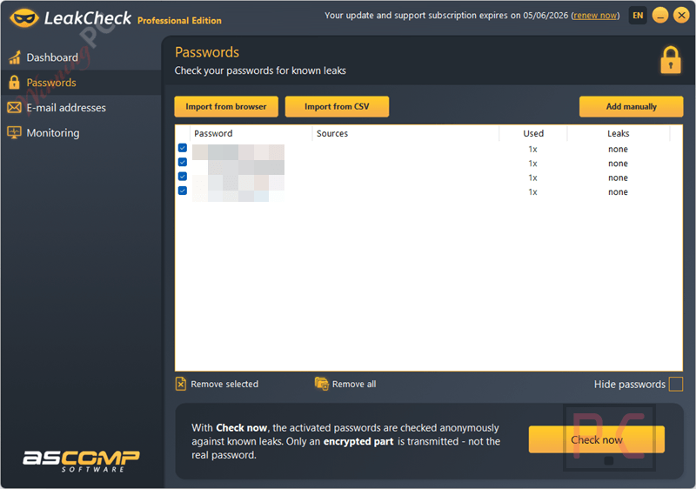This screenshot has width=696, height=489.
Task: Start the scan with Check now
Action: point(597,439)
